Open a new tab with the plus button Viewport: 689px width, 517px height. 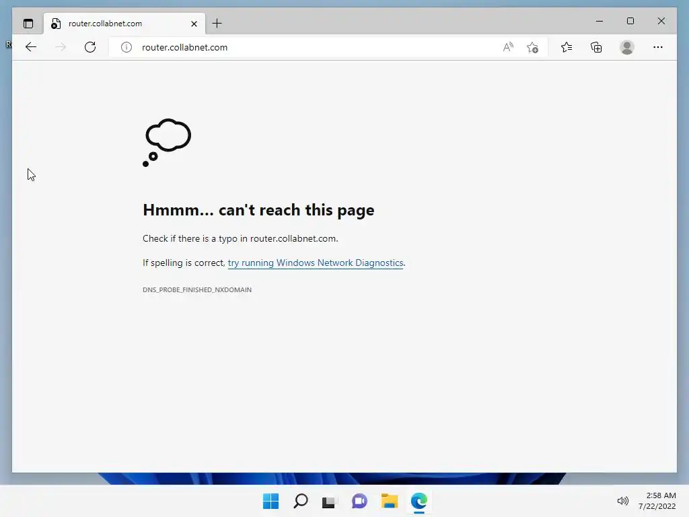point(217,24)
